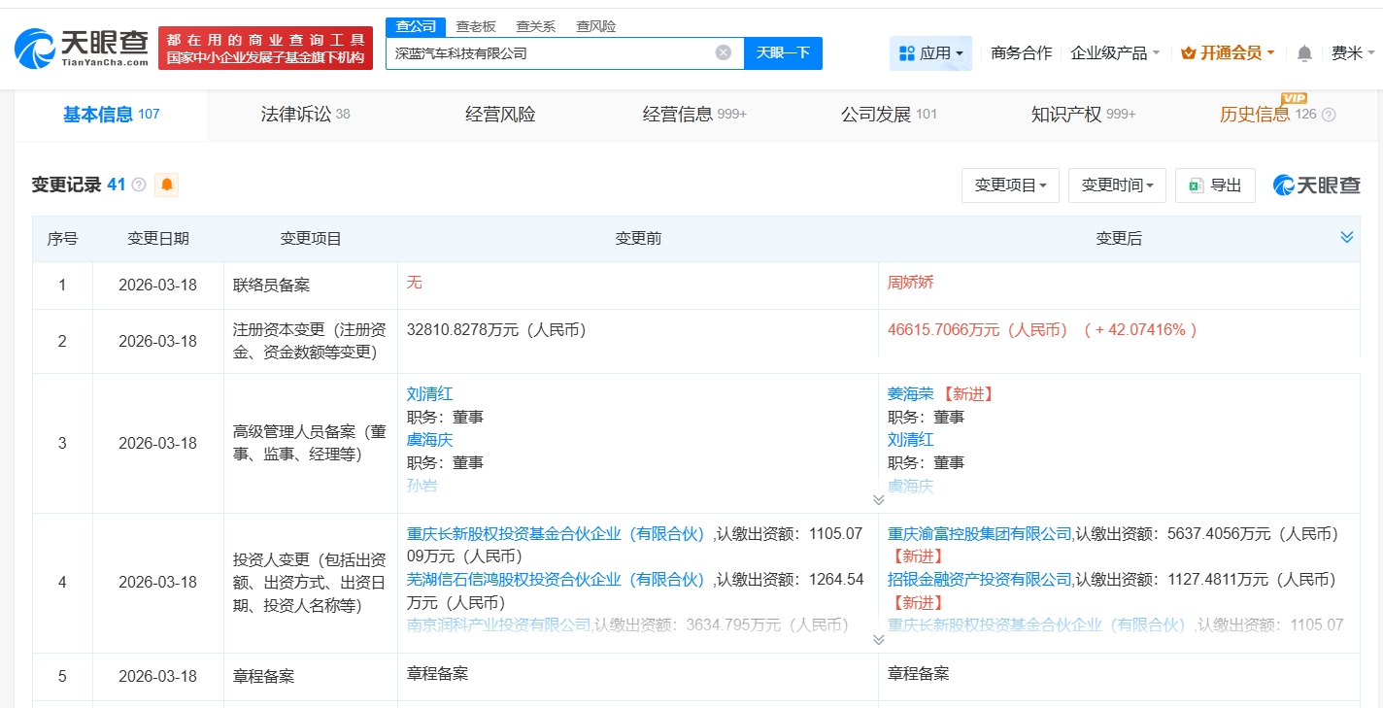Open the 变更项目 filter dropdown
The image size is (1383, 708).
pos(1010,185)
